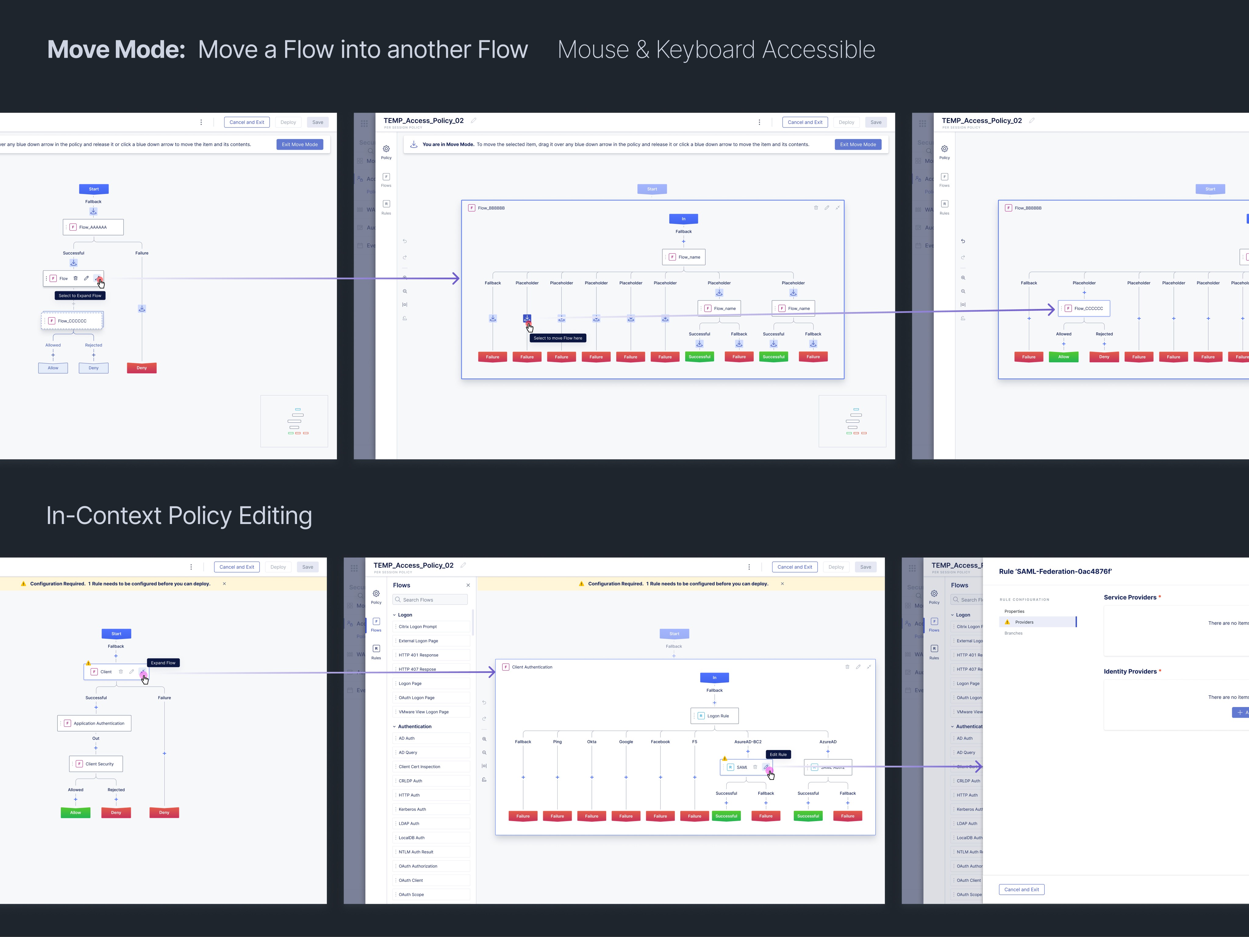Collapse the Logon group above External Logon Page
The width and height of the screenshot is (1249, 937).
(x=395, y=615)
